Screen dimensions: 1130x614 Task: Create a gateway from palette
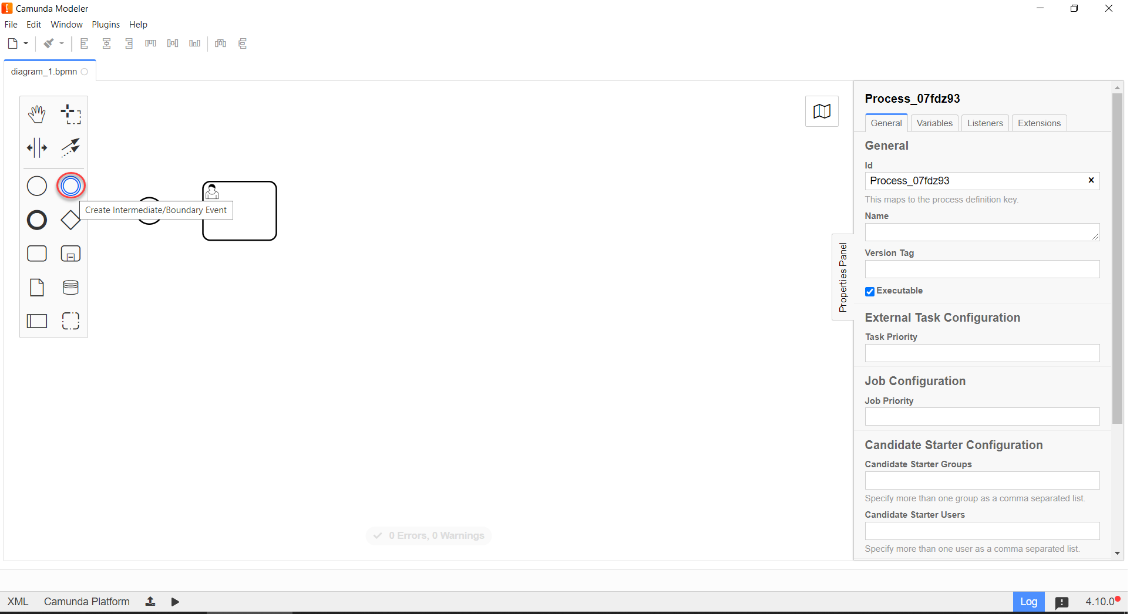(70, 220)
